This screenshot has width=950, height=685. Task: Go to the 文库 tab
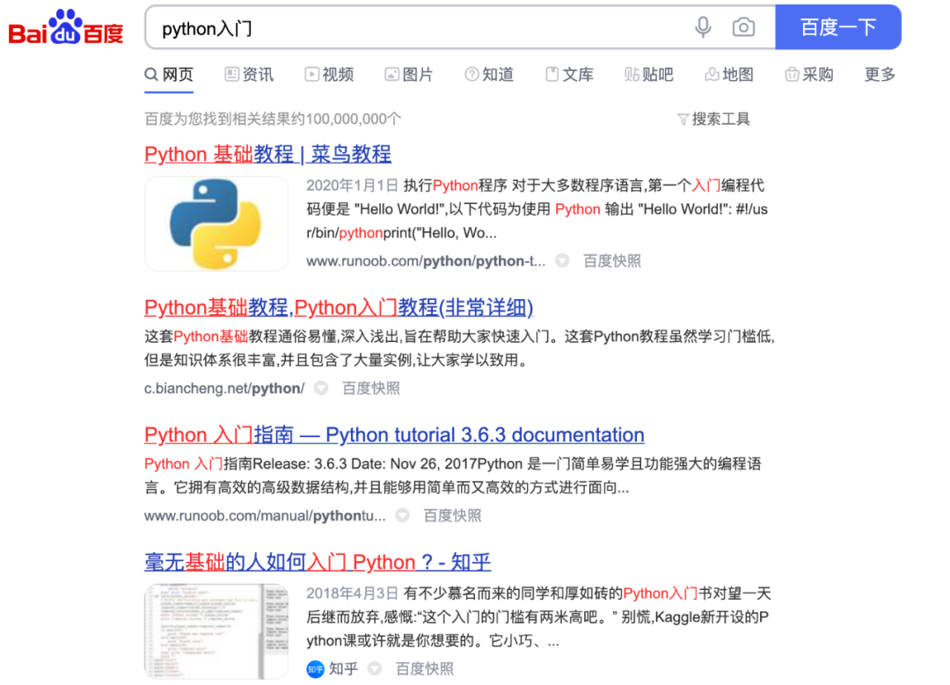point(569,75)
